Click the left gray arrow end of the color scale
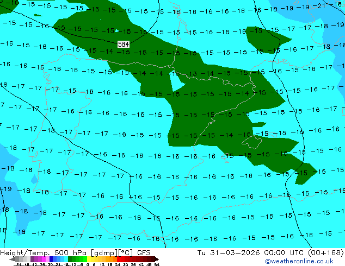Viewport: 345px width, 266px height. pyautogui.click(x=13, y=259)
